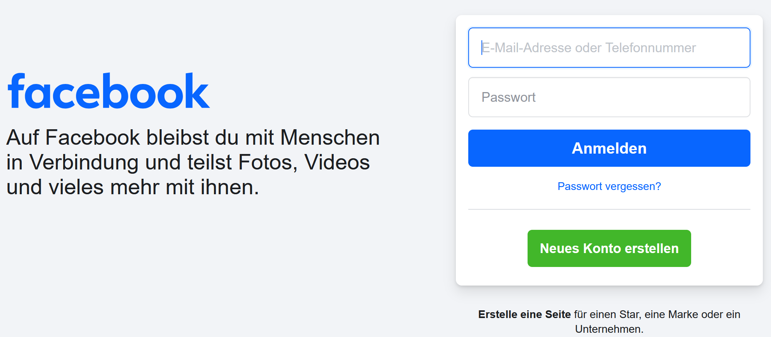Click the green Neues Konto erstellen button
The image size is (771, 337).
coord(609,248)
